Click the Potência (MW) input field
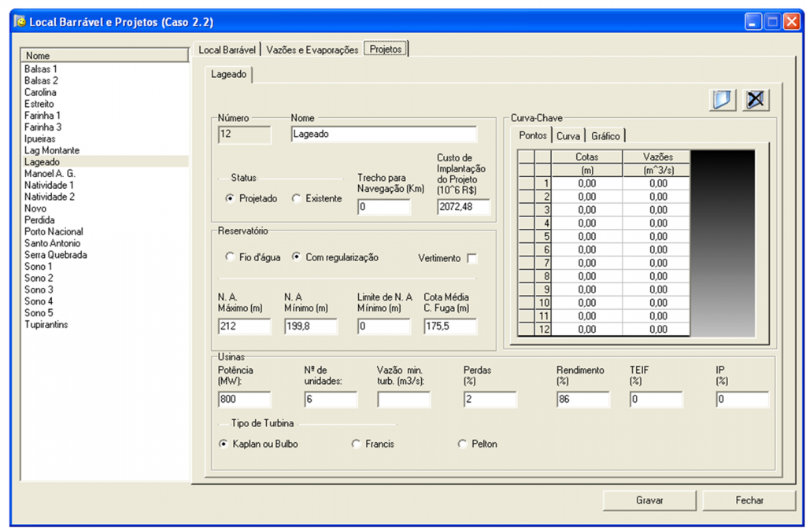The width and height of the screenshot is (806, 531). pos(244,400)
